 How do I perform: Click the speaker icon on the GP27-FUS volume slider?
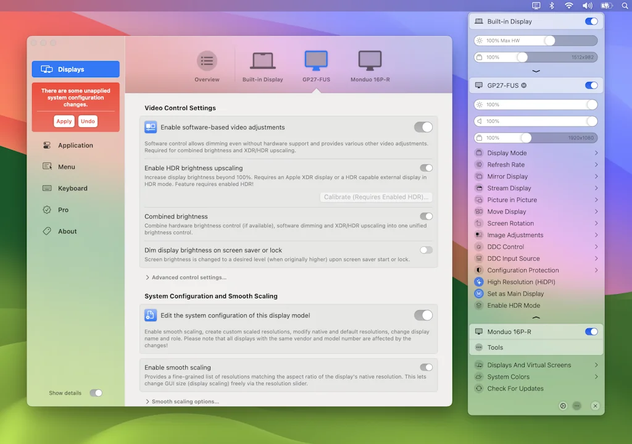479,121
